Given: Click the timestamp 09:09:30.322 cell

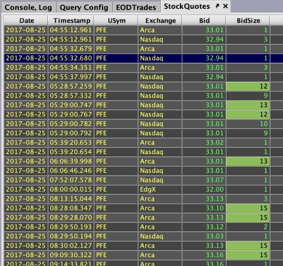Looking at the screenshot, I should 71,255.
